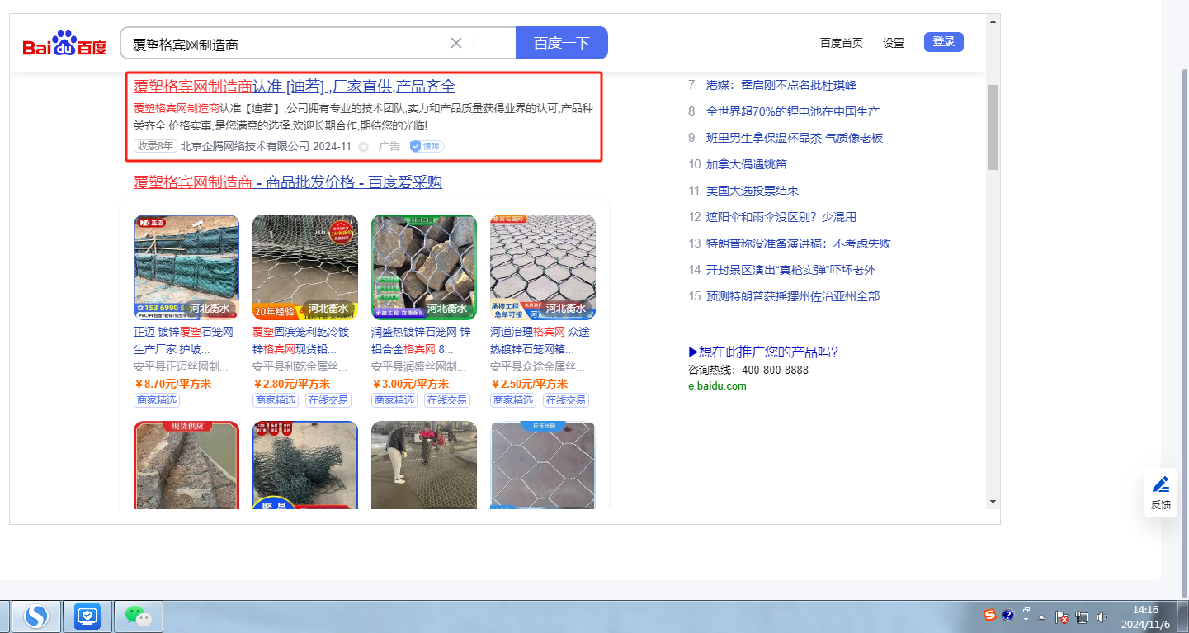Click the taskbar clock showing 14:16
Screen dimensions: 1189x633
[x=1146, y=616]
